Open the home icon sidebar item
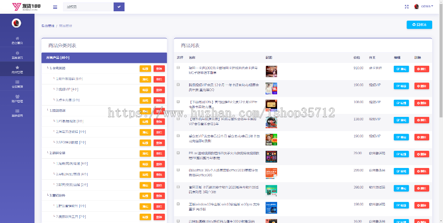The width and height of the screenshot is (443, 223). 17,40
